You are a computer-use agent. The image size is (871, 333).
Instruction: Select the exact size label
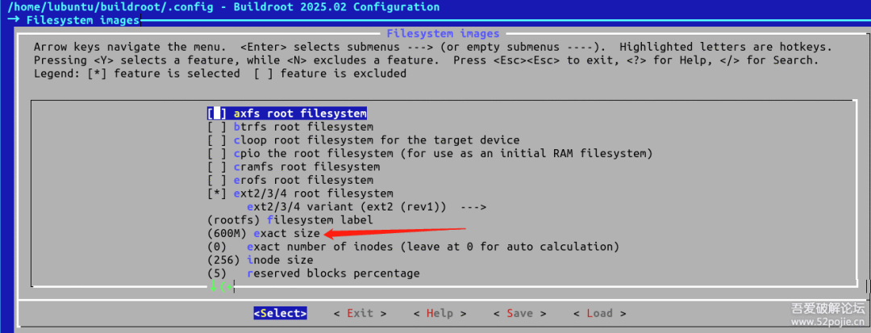coord(286,234)
